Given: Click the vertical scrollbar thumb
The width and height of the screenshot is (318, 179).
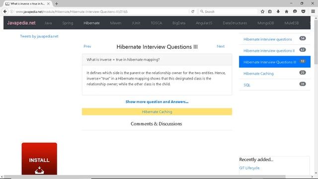Looking at the screenshot, I should click(x=316, y=42).
